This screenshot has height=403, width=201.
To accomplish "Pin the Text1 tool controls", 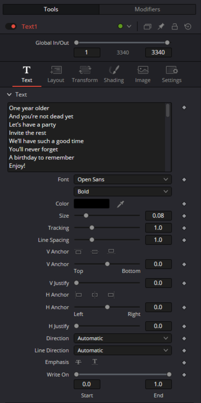I will 161,26.
